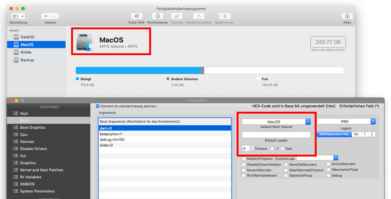391x199 pixels.
Task: Open the Rt Variables section
Action: click(x=48, y=177)
